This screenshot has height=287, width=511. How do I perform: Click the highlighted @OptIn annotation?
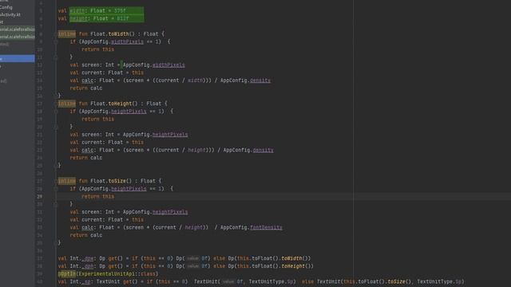click(67, 274)
